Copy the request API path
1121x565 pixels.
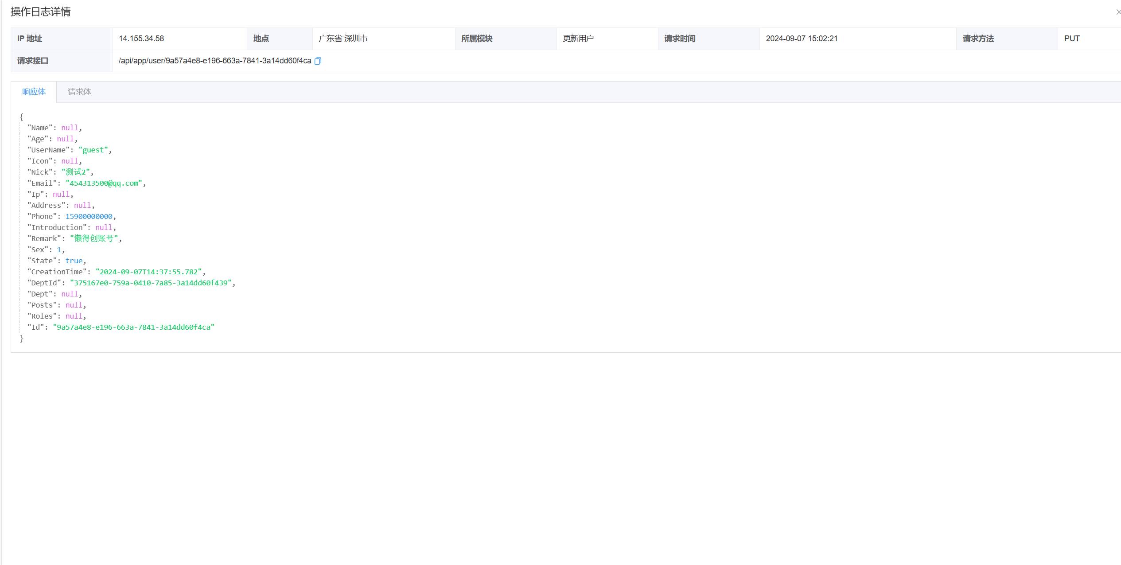[318, 61]
